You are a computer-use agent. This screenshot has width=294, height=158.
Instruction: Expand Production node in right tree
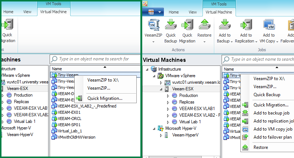click(168, 96)
